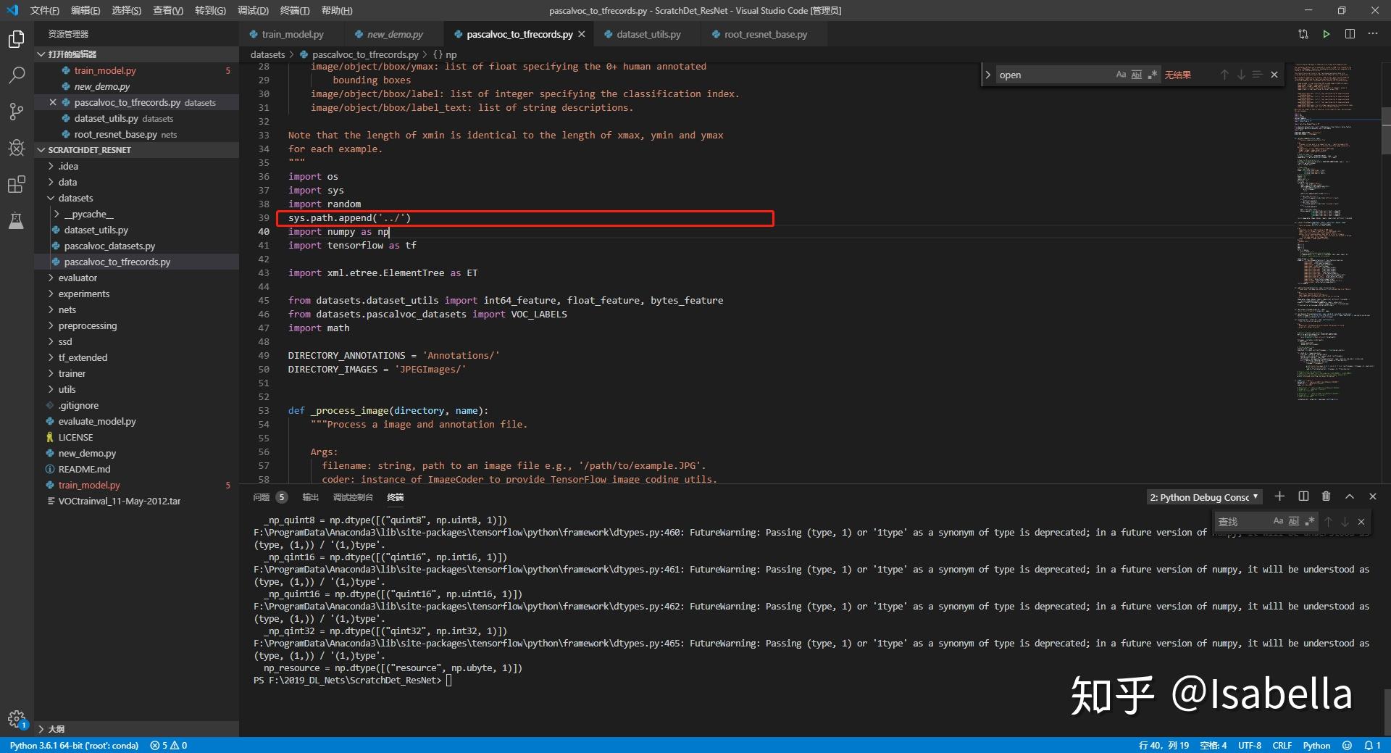1391x753 pixels.
Task: Open the Manage gear icon
Action: click(x=16, y=719)
